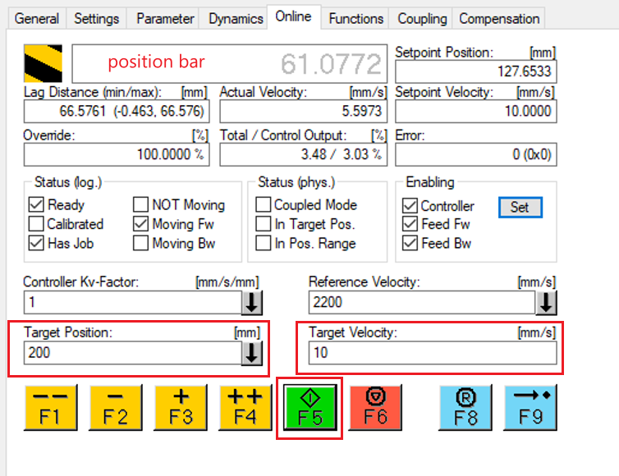This screenshot has width=619, height=476.
Task: Reset the axis using F8 button
Action: [x=465, y=406]
